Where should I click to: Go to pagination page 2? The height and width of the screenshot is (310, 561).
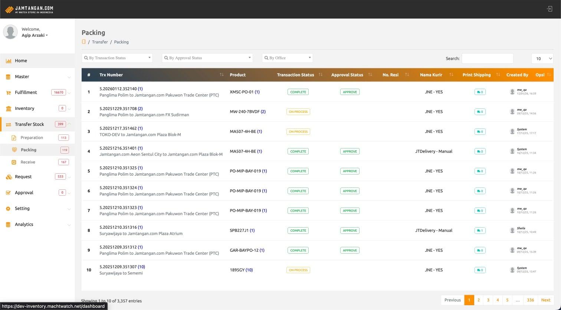(x=479, y=300)
